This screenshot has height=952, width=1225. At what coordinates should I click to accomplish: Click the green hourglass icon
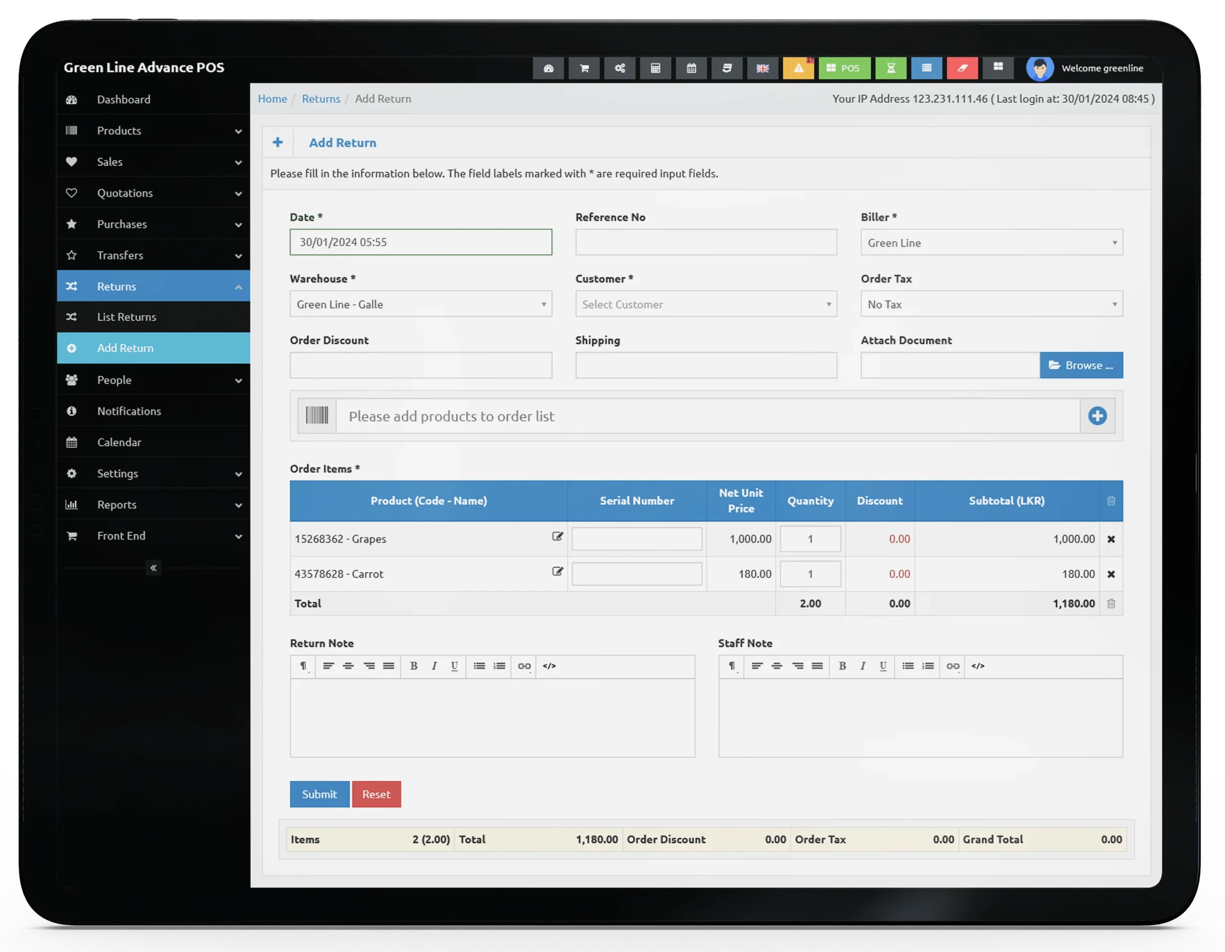click(891, 68)
